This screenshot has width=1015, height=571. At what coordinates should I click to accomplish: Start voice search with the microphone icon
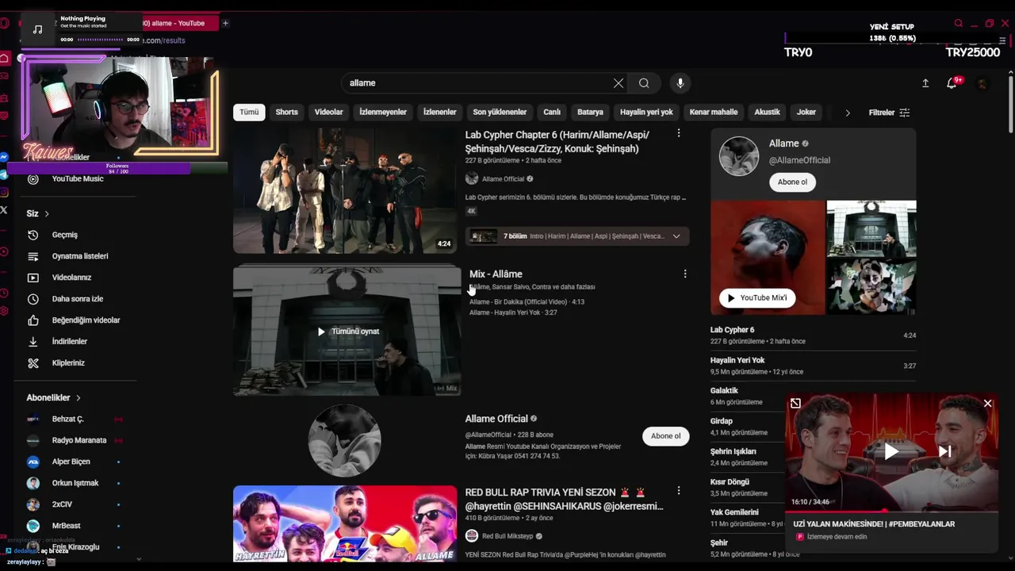coord(680,83)
